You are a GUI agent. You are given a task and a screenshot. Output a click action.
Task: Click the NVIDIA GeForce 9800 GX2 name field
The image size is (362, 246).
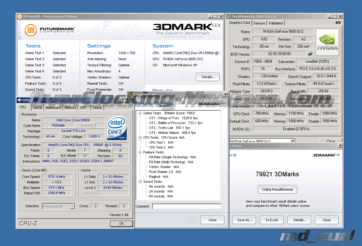[x=283, y=31]
